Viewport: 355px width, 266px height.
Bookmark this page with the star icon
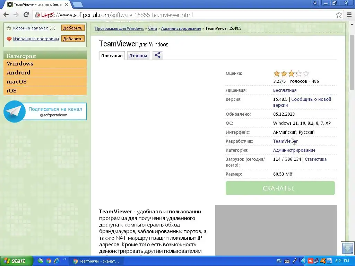coord(339,15)
